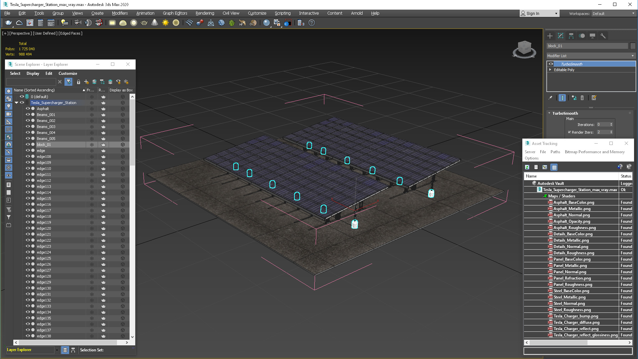Click Iterations spinner arrows
The width and height of the screenshot is (638, 359).
click(x=611, y=125)
